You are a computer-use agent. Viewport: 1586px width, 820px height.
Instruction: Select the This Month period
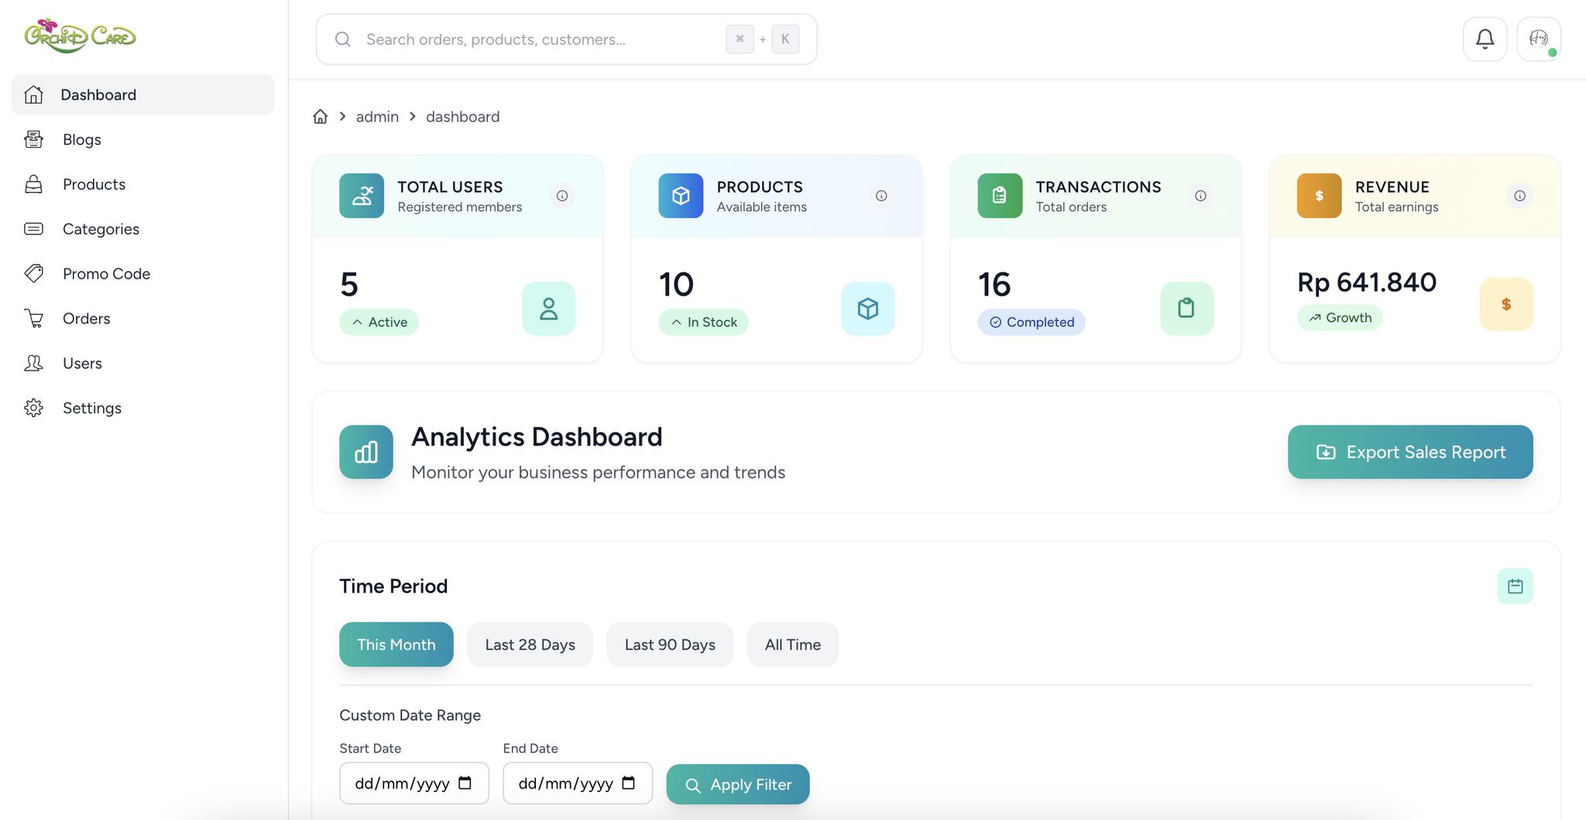coord(396,644)
